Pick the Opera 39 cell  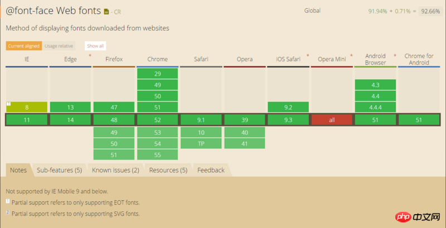click(x=245, y=120)
